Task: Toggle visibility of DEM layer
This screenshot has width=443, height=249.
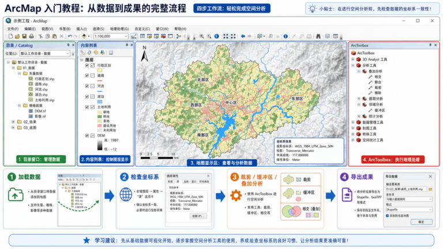Action: point(87,135)
